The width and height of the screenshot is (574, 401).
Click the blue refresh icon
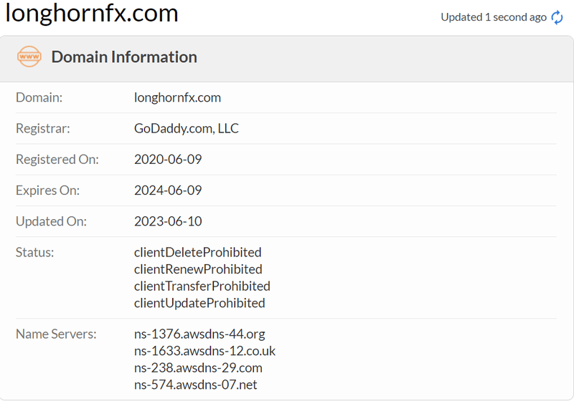[x=557, y=17]
